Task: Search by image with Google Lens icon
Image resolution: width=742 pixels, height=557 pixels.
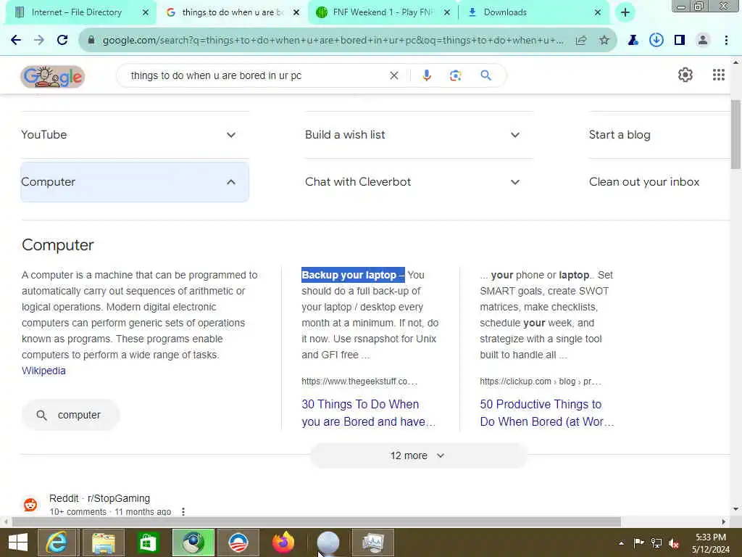Action: coord(455,75)
